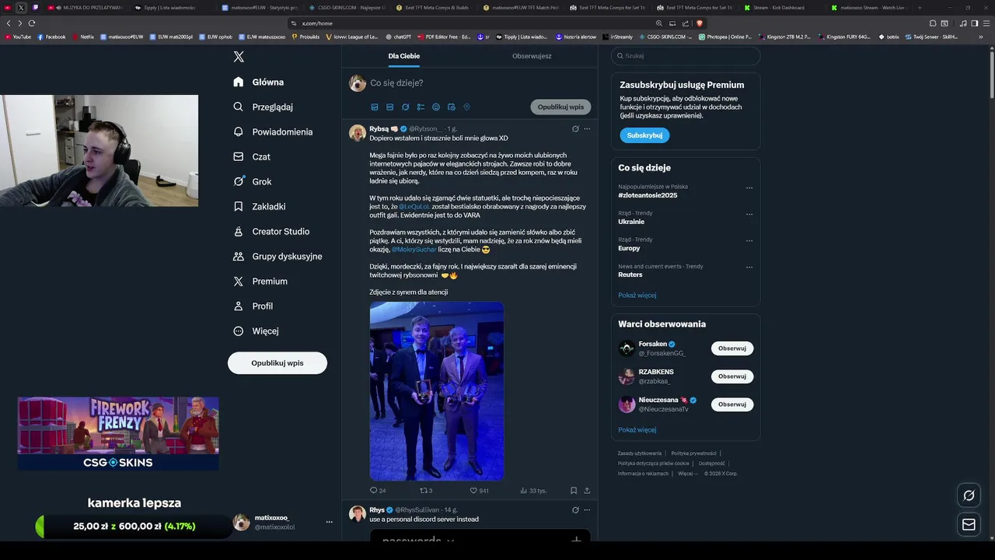Bookmark the Rybsą post
This screenshot has height=560, width=995.
(574, 491)
